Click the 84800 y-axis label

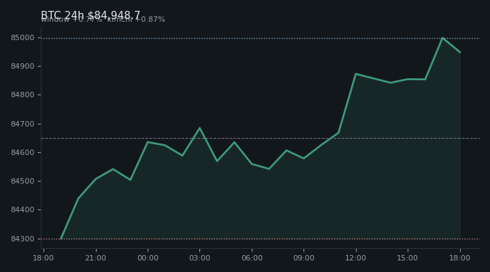(22, 95)
